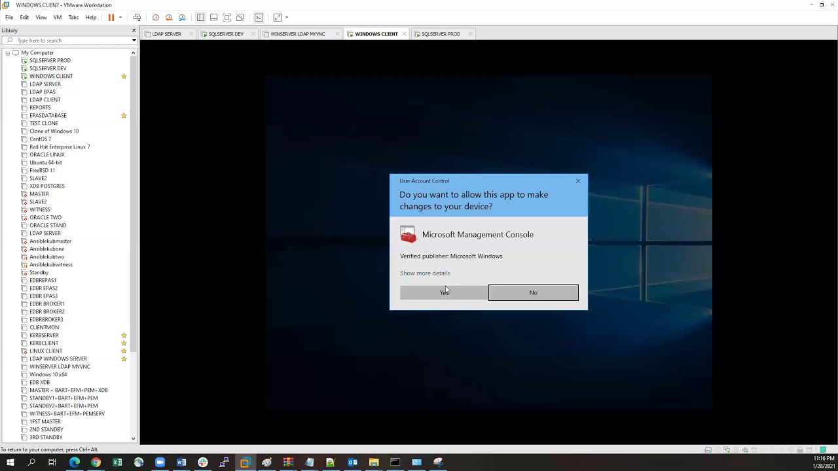Select Windows 10 x64 in the library

coord(48,375)
